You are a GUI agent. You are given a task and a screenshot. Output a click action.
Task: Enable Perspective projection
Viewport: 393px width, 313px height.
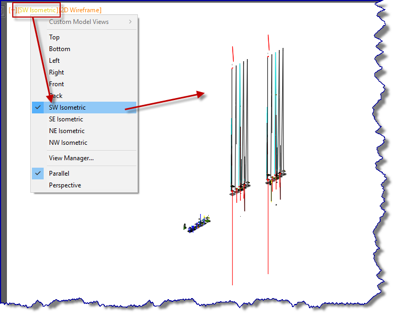click(x=84, y=185)
